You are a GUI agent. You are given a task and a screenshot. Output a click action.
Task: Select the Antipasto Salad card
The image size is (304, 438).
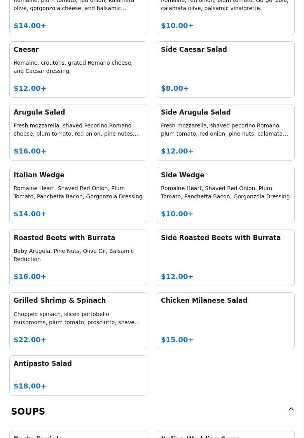(x=78, y=375)
